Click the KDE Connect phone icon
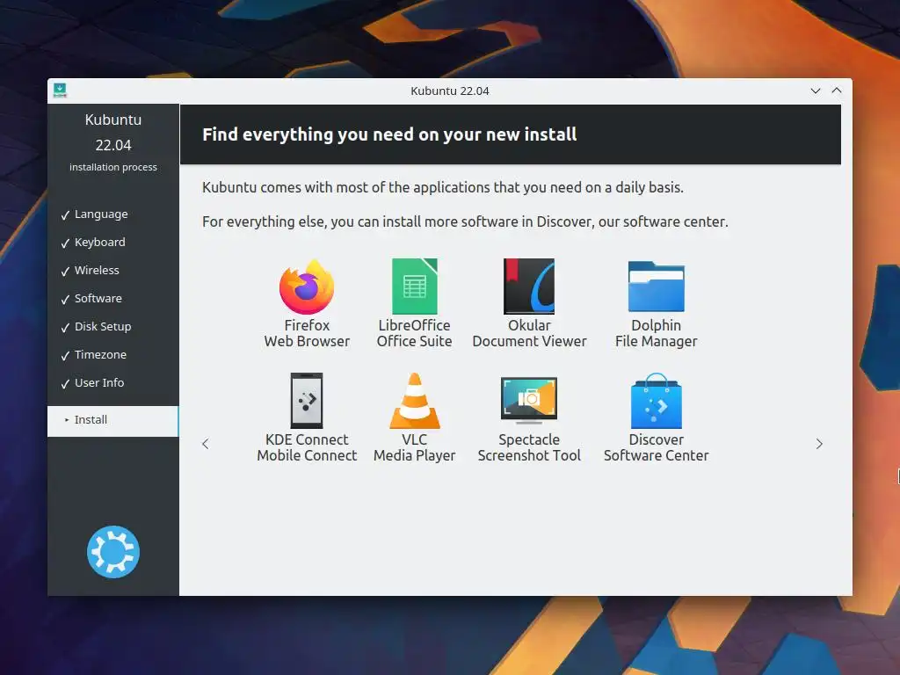This screenshot has height=675, width=900. (307, 401)
